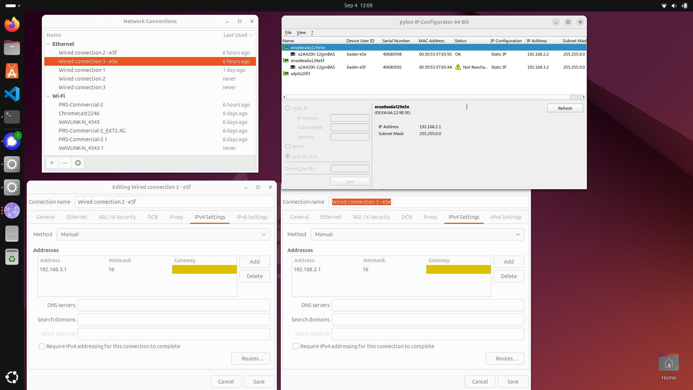
Task: Select the enxe8ea6a129e5e adapter icon in pylon
Action: pyautogui.click(x=286, y=48)
